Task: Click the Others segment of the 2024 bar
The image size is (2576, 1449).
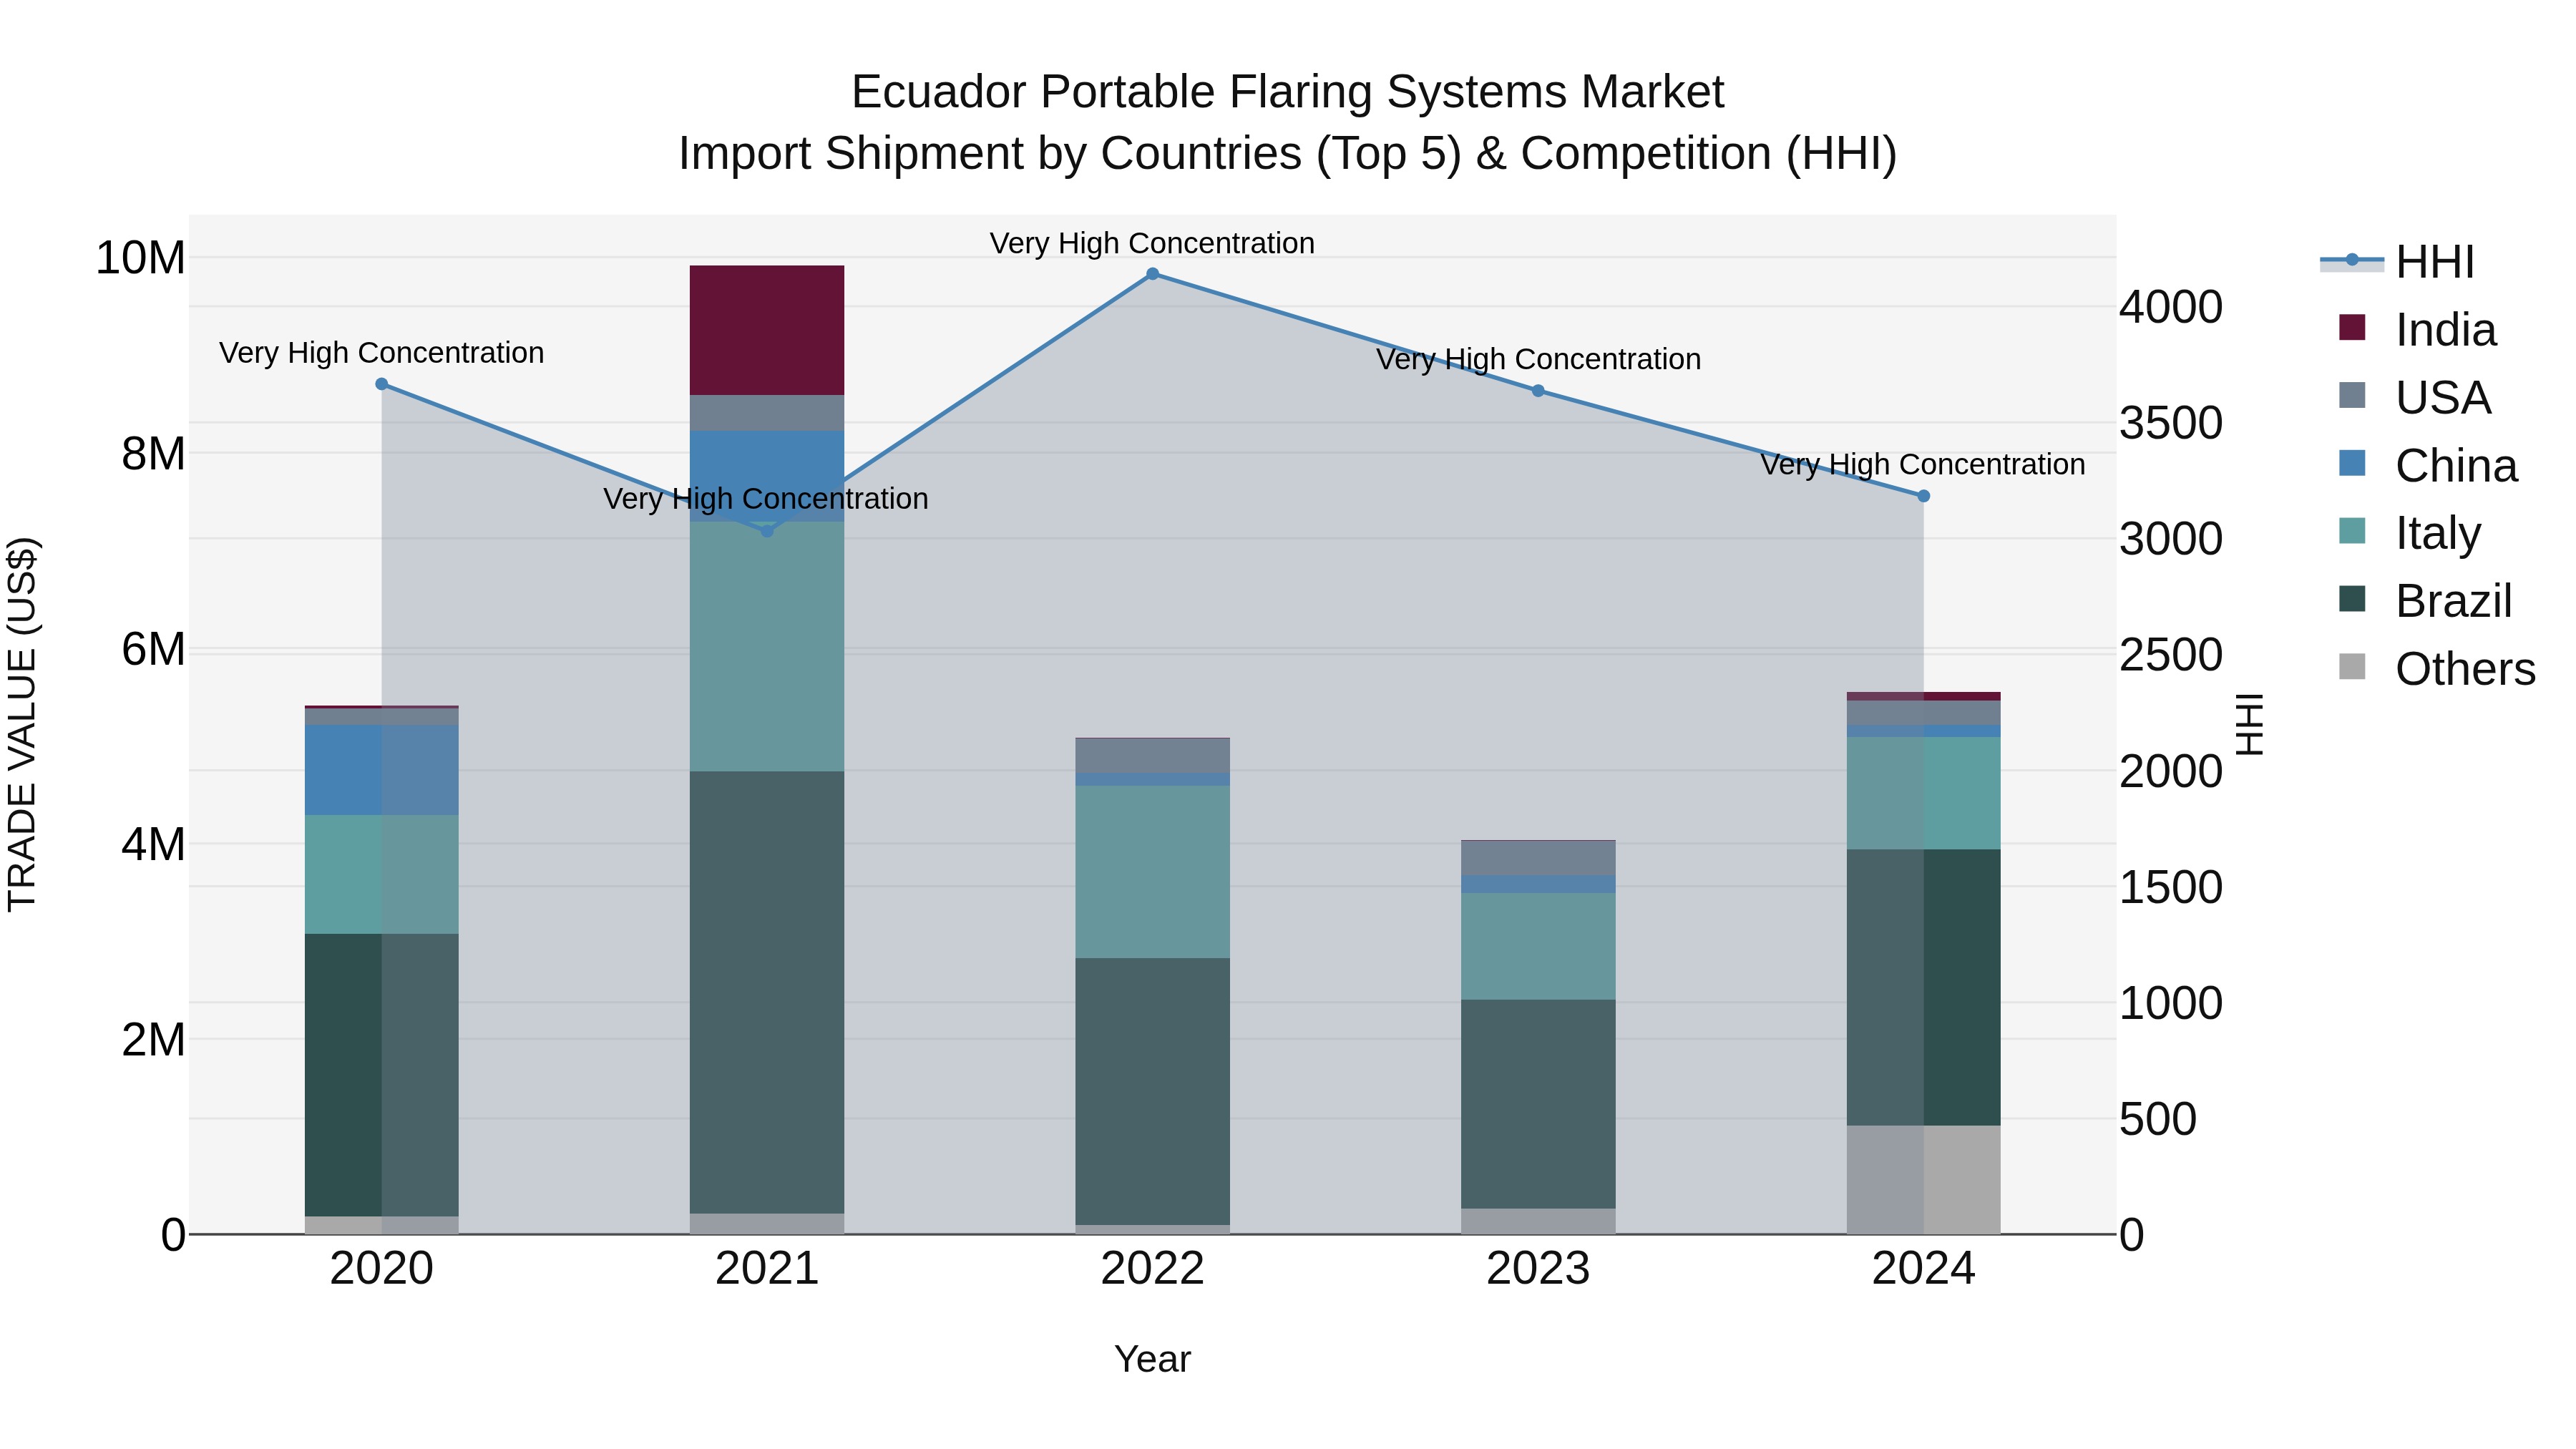Action: point(1923,1180)
